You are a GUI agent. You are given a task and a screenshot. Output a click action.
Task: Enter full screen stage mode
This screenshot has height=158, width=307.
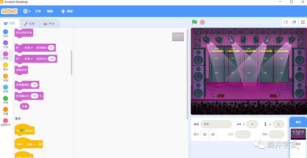[303, 22]
